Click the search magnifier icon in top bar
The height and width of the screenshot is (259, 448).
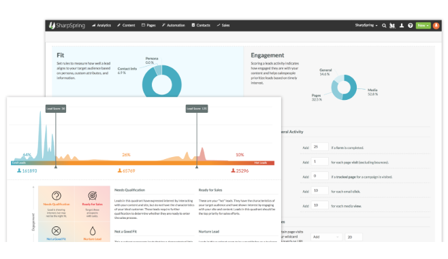pyautogui.click(x=384, y=26)
